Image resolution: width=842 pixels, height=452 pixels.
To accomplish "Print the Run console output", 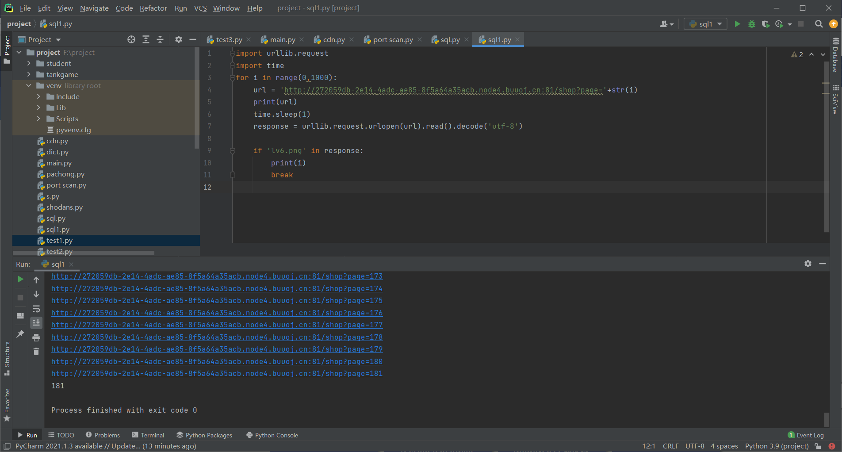I will (x=36, y=337).
